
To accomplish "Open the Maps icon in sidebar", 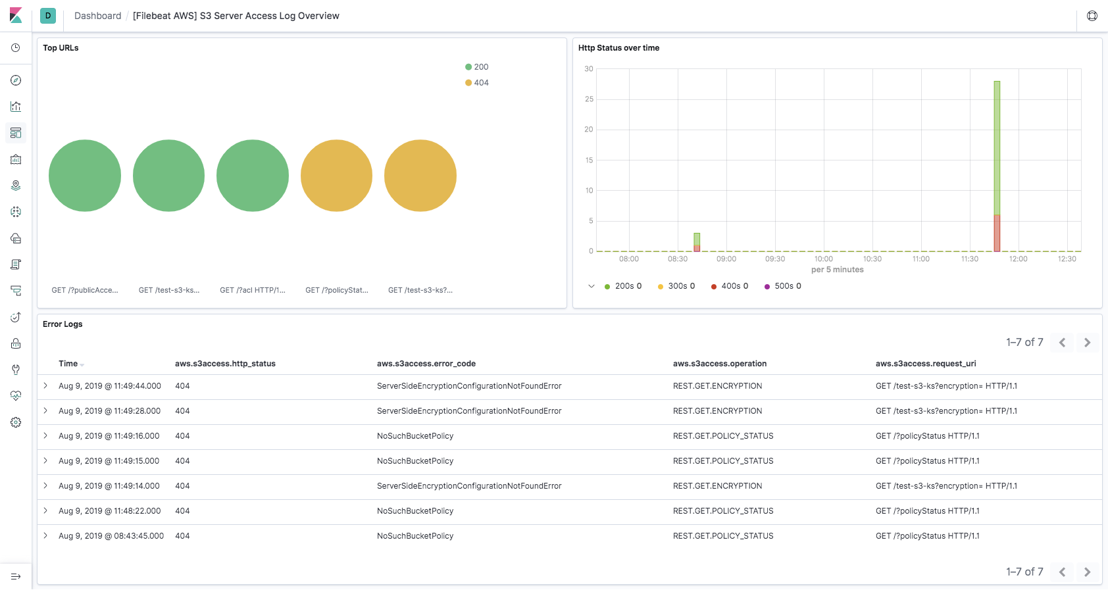I will click(16, 185).
